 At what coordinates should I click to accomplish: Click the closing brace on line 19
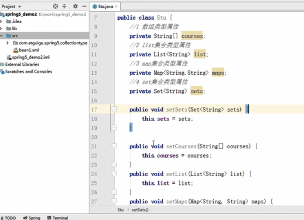tap(131, 128)
